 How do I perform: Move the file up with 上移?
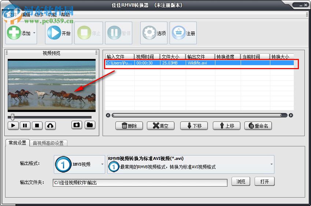(226, 126)
